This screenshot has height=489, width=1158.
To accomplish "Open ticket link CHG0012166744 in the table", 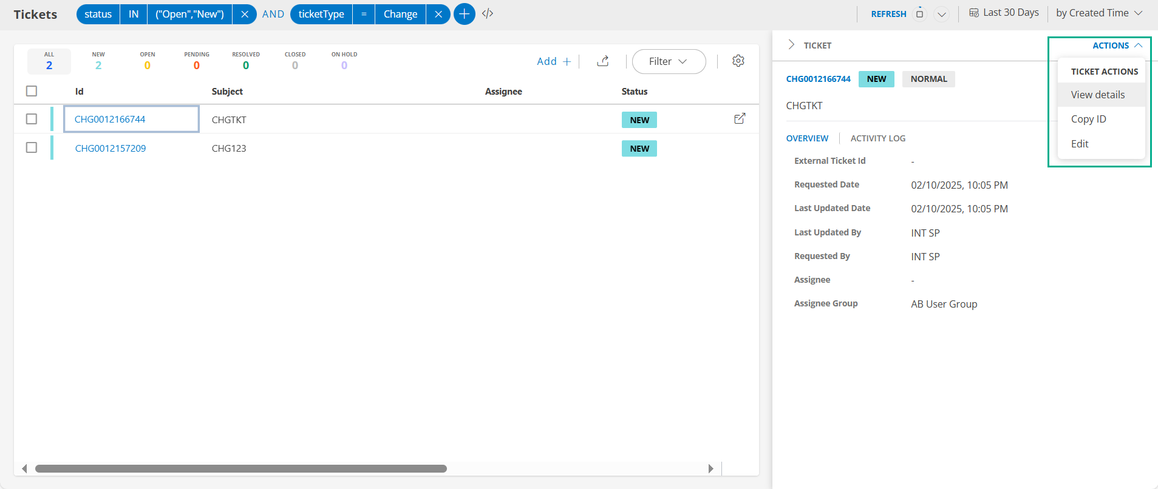I will click(110, 119).
